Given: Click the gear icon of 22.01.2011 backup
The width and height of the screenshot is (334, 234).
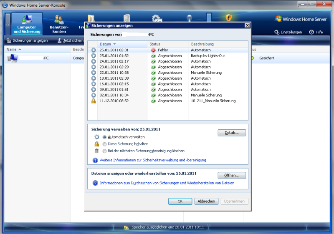Looking at the screenshot, I should click(x=93, y=73).
